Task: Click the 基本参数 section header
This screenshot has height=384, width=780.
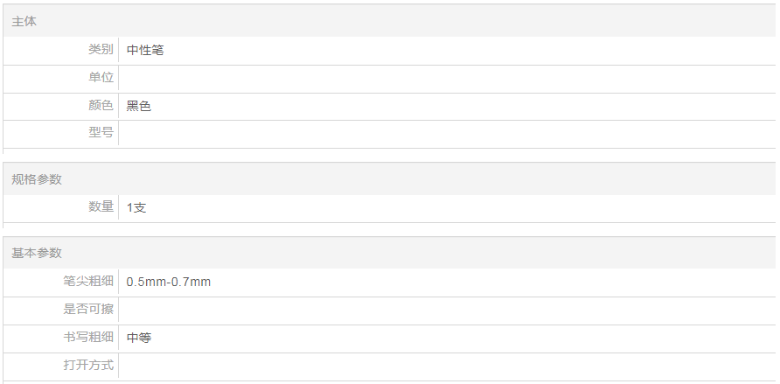Action: click(37, 253)
